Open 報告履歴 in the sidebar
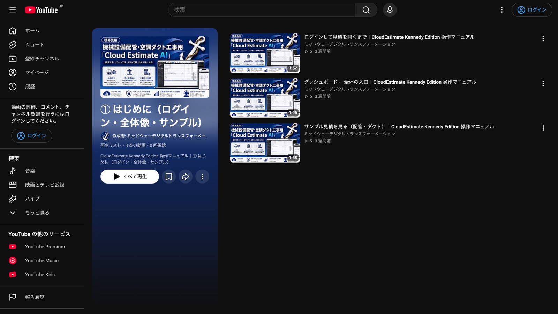 pos(42,297)
